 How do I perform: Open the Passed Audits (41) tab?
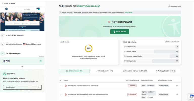[104, 71]
